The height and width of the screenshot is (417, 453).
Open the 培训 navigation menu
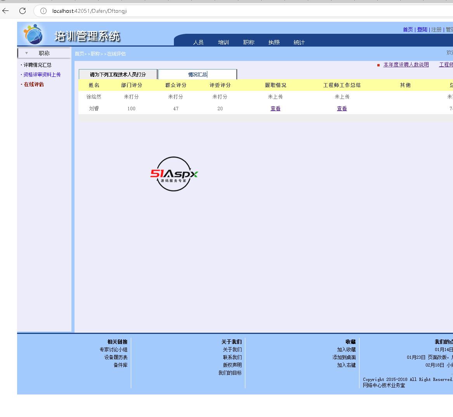pyautogui.click(x=224, y=42)
